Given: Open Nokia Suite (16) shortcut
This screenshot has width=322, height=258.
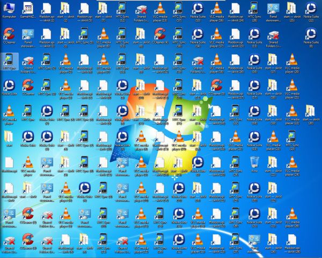Looking at the screenshot, I should pos(255,64).
